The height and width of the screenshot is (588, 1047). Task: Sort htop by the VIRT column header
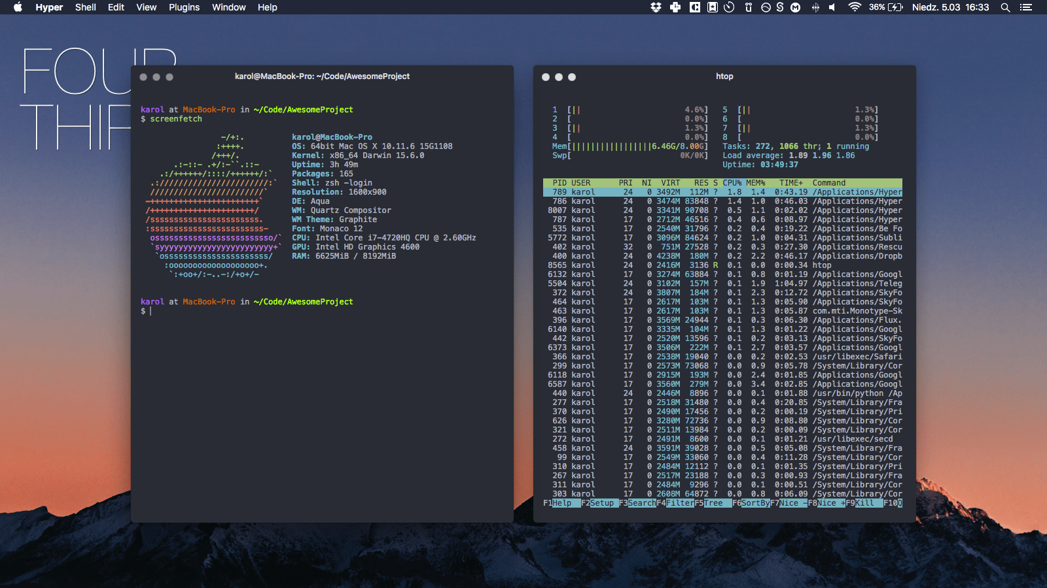coord(671,183)
